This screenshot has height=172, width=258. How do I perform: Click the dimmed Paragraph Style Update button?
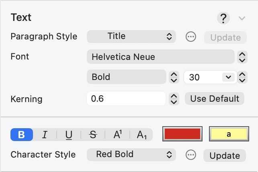pyautogui.click(x=225, y=37)
